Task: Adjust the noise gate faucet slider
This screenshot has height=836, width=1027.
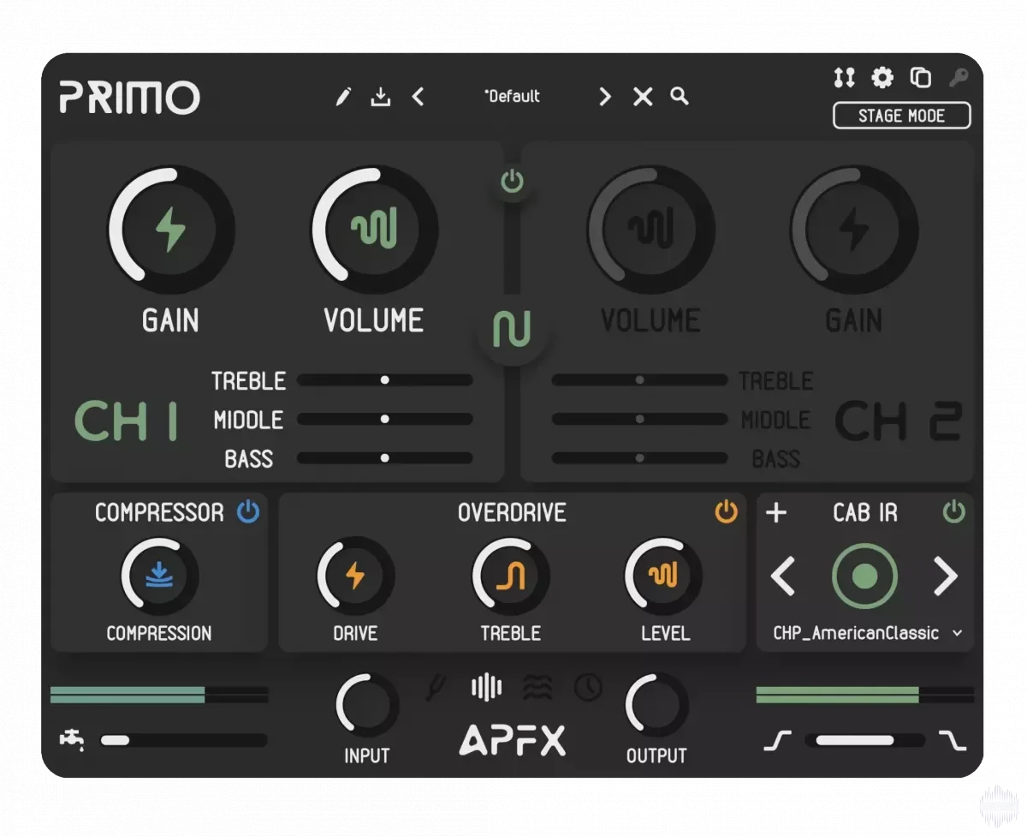Action: click(183, 740)
